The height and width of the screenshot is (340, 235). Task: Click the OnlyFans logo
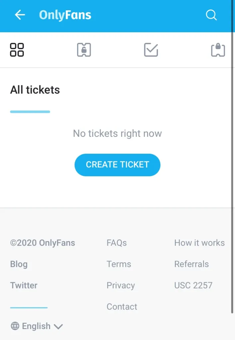[x=65, y=15]
